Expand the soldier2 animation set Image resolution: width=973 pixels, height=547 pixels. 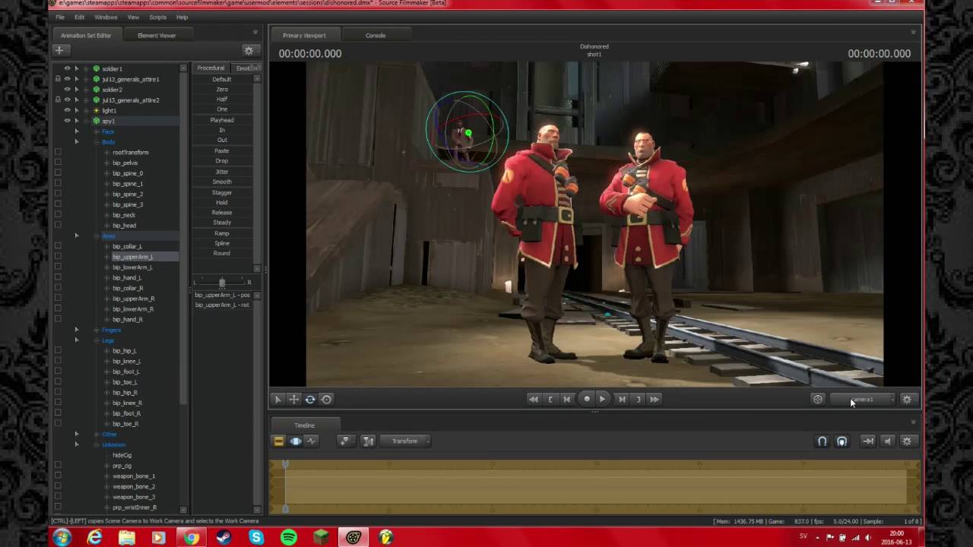86,90
